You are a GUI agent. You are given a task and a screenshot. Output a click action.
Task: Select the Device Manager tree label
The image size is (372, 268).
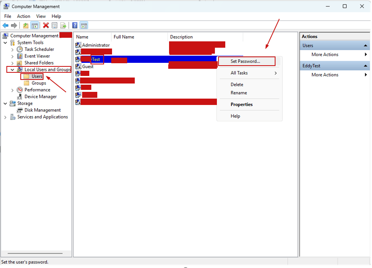[x=41, y=97]
